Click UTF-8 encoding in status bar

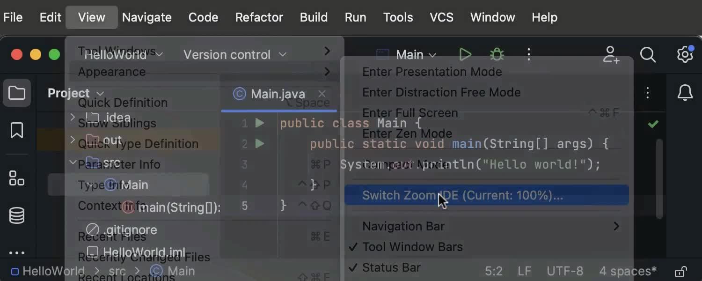[x=565, y=271]
